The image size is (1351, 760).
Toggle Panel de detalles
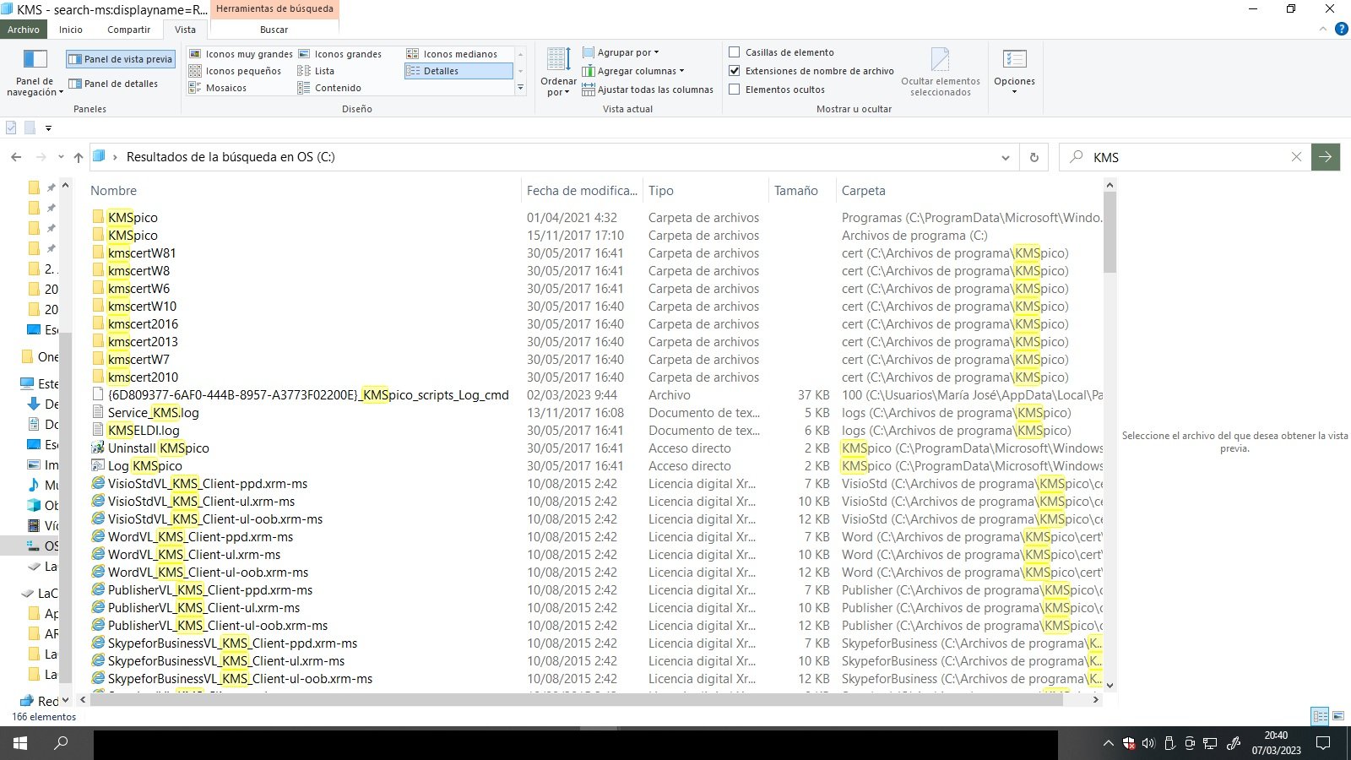click(114, 84)
